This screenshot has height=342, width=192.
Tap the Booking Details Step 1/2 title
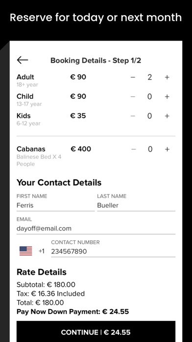coord(96,60)
